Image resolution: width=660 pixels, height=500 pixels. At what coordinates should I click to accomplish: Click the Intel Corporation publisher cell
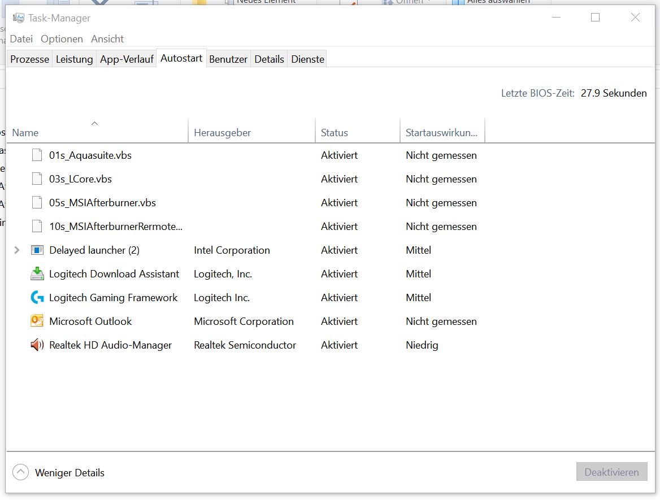[x=232, y=250]
